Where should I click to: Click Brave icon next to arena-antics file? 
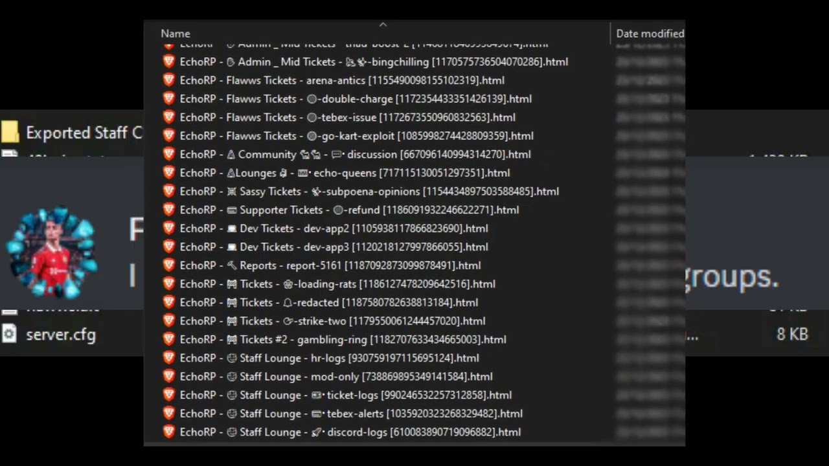point(168,80)
